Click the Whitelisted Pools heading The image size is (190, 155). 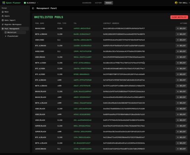coord(49,17)
